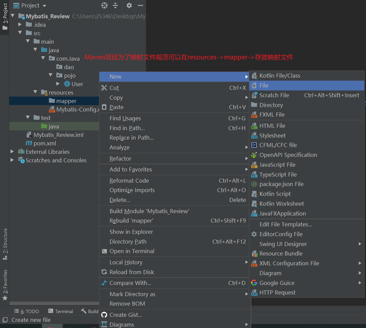Collapse the Mybatis_Review root node

tap(13, 16)
